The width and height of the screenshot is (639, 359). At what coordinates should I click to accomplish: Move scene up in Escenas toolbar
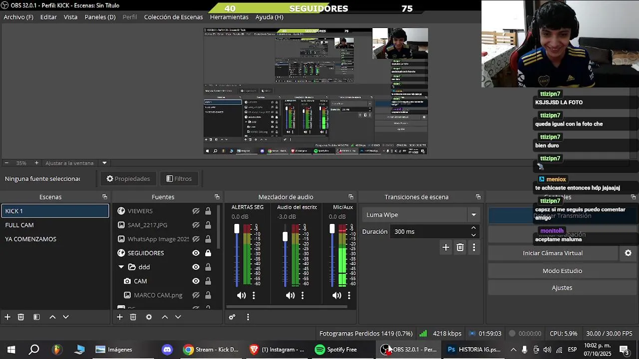click(52, 317)
